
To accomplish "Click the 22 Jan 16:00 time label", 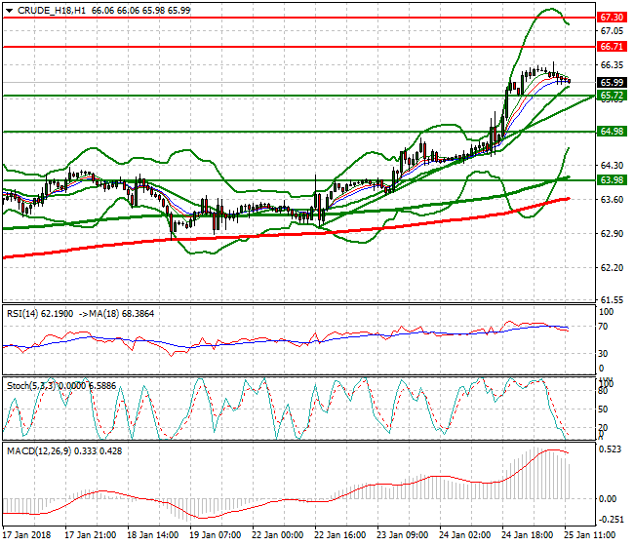I will click(340, 535).
